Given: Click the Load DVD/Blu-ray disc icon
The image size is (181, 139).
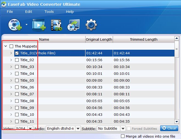Looking at the screenshot, I should 15,25.
